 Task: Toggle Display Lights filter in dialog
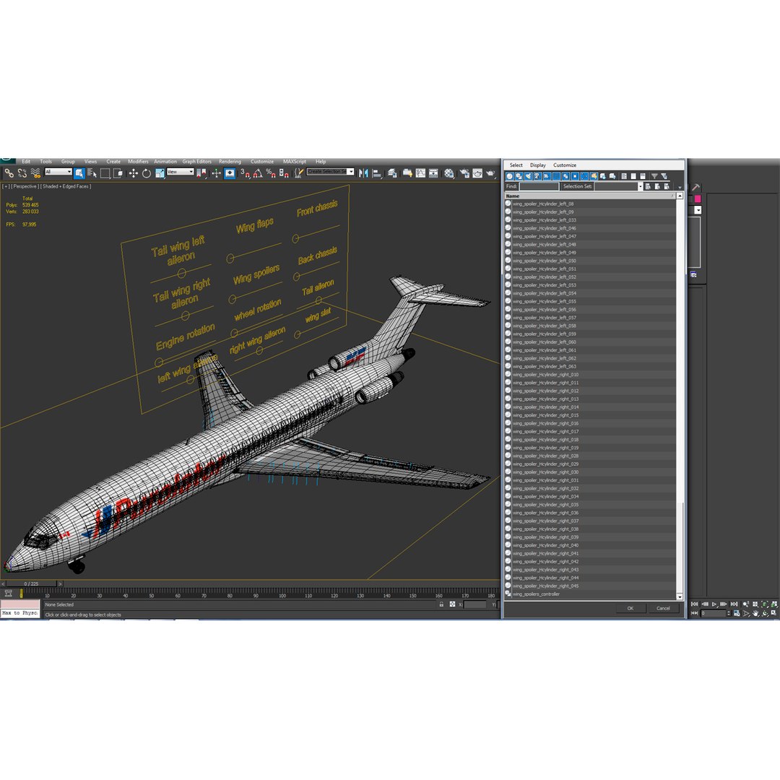(x=528, y=176)
